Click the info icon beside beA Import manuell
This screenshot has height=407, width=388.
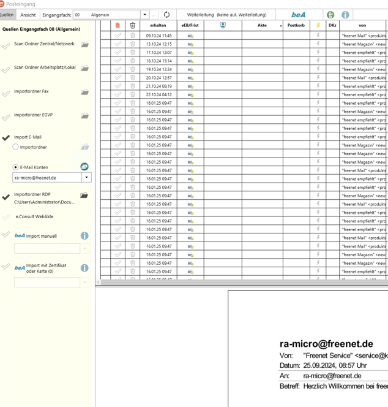point(84,236)
